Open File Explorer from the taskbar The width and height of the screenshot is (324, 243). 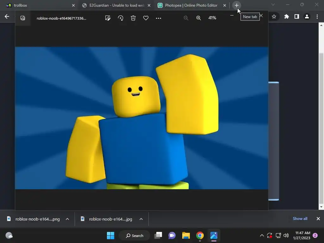[x=186, y=235]
